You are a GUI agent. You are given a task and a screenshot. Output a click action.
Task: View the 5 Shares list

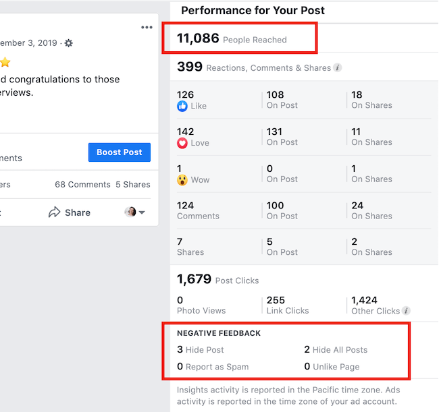133,185
